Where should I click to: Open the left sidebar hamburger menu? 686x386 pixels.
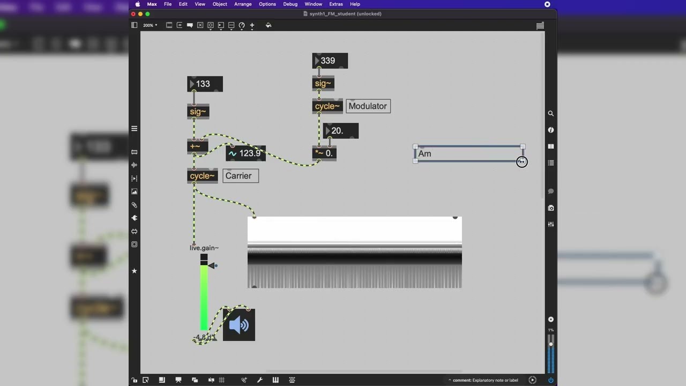click(x=134, y=129)
